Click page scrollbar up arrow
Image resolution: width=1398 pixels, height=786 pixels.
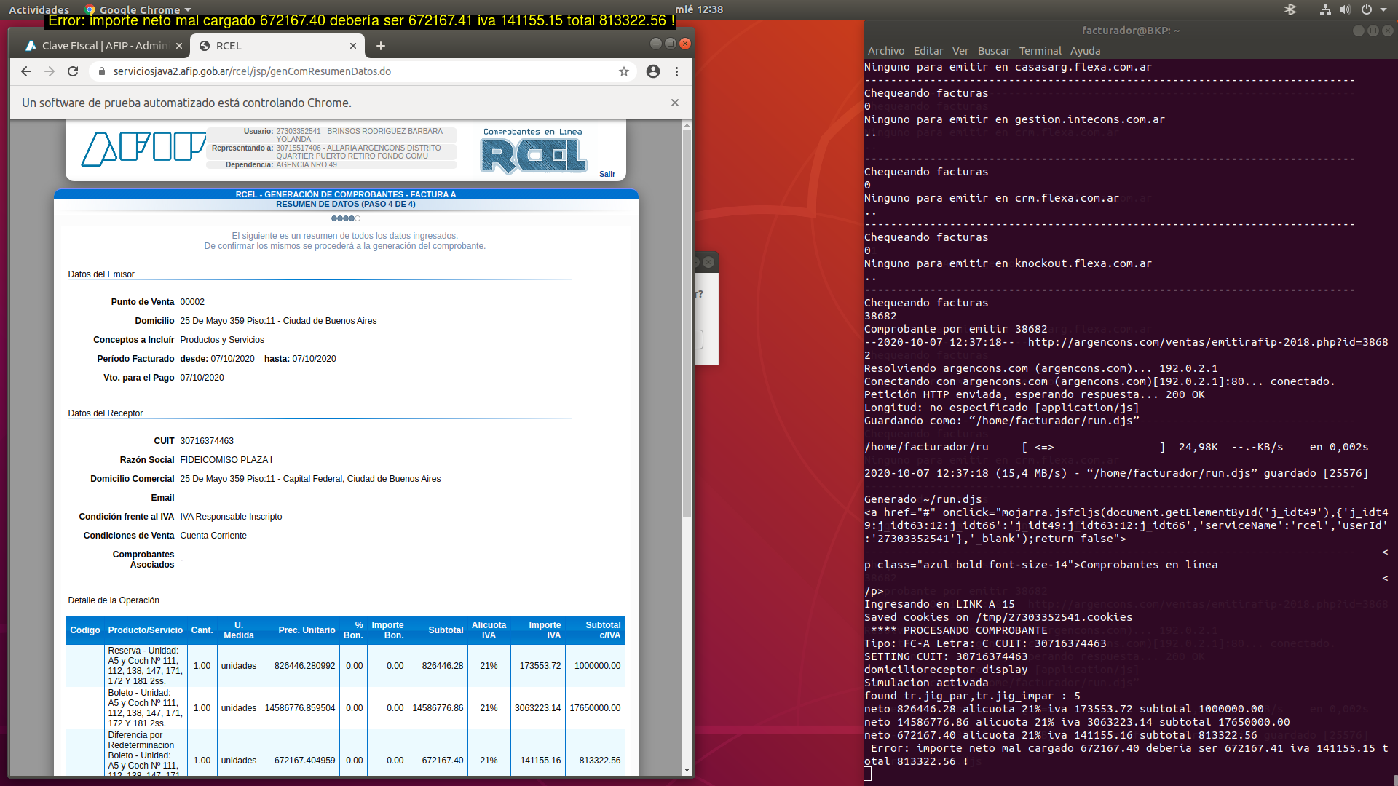[x=687, y=126]
